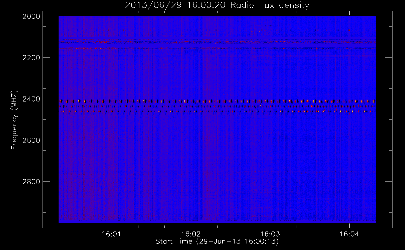Click the 2000 frequency tick label
The image size is (405, 250).
pos(31,16)
